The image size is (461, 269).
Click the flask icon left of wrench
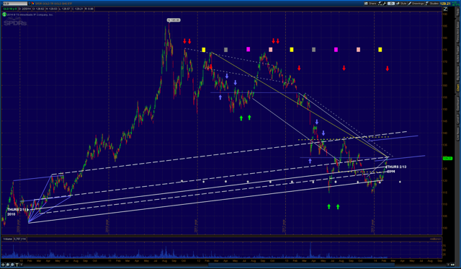click(x=380, y=3)
